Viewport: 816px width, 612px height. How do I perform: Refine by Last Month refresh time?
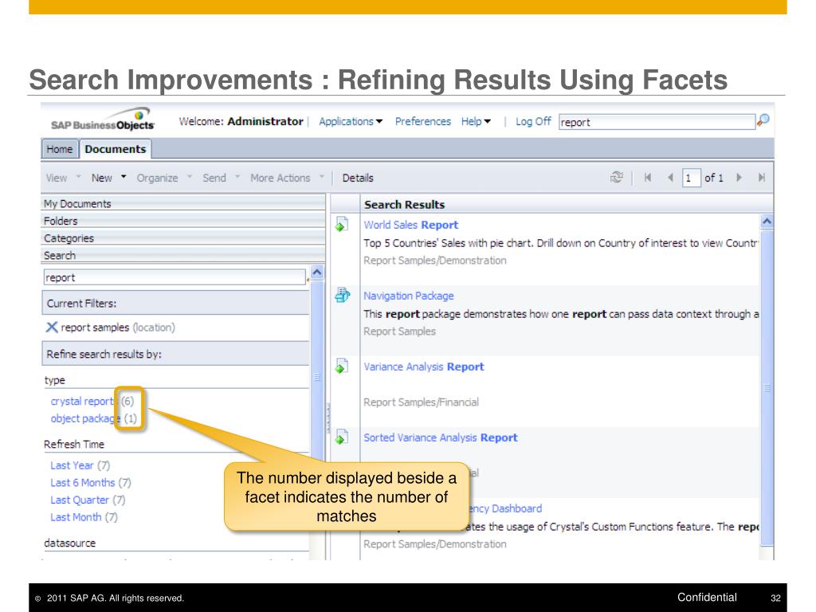(76, 516)
